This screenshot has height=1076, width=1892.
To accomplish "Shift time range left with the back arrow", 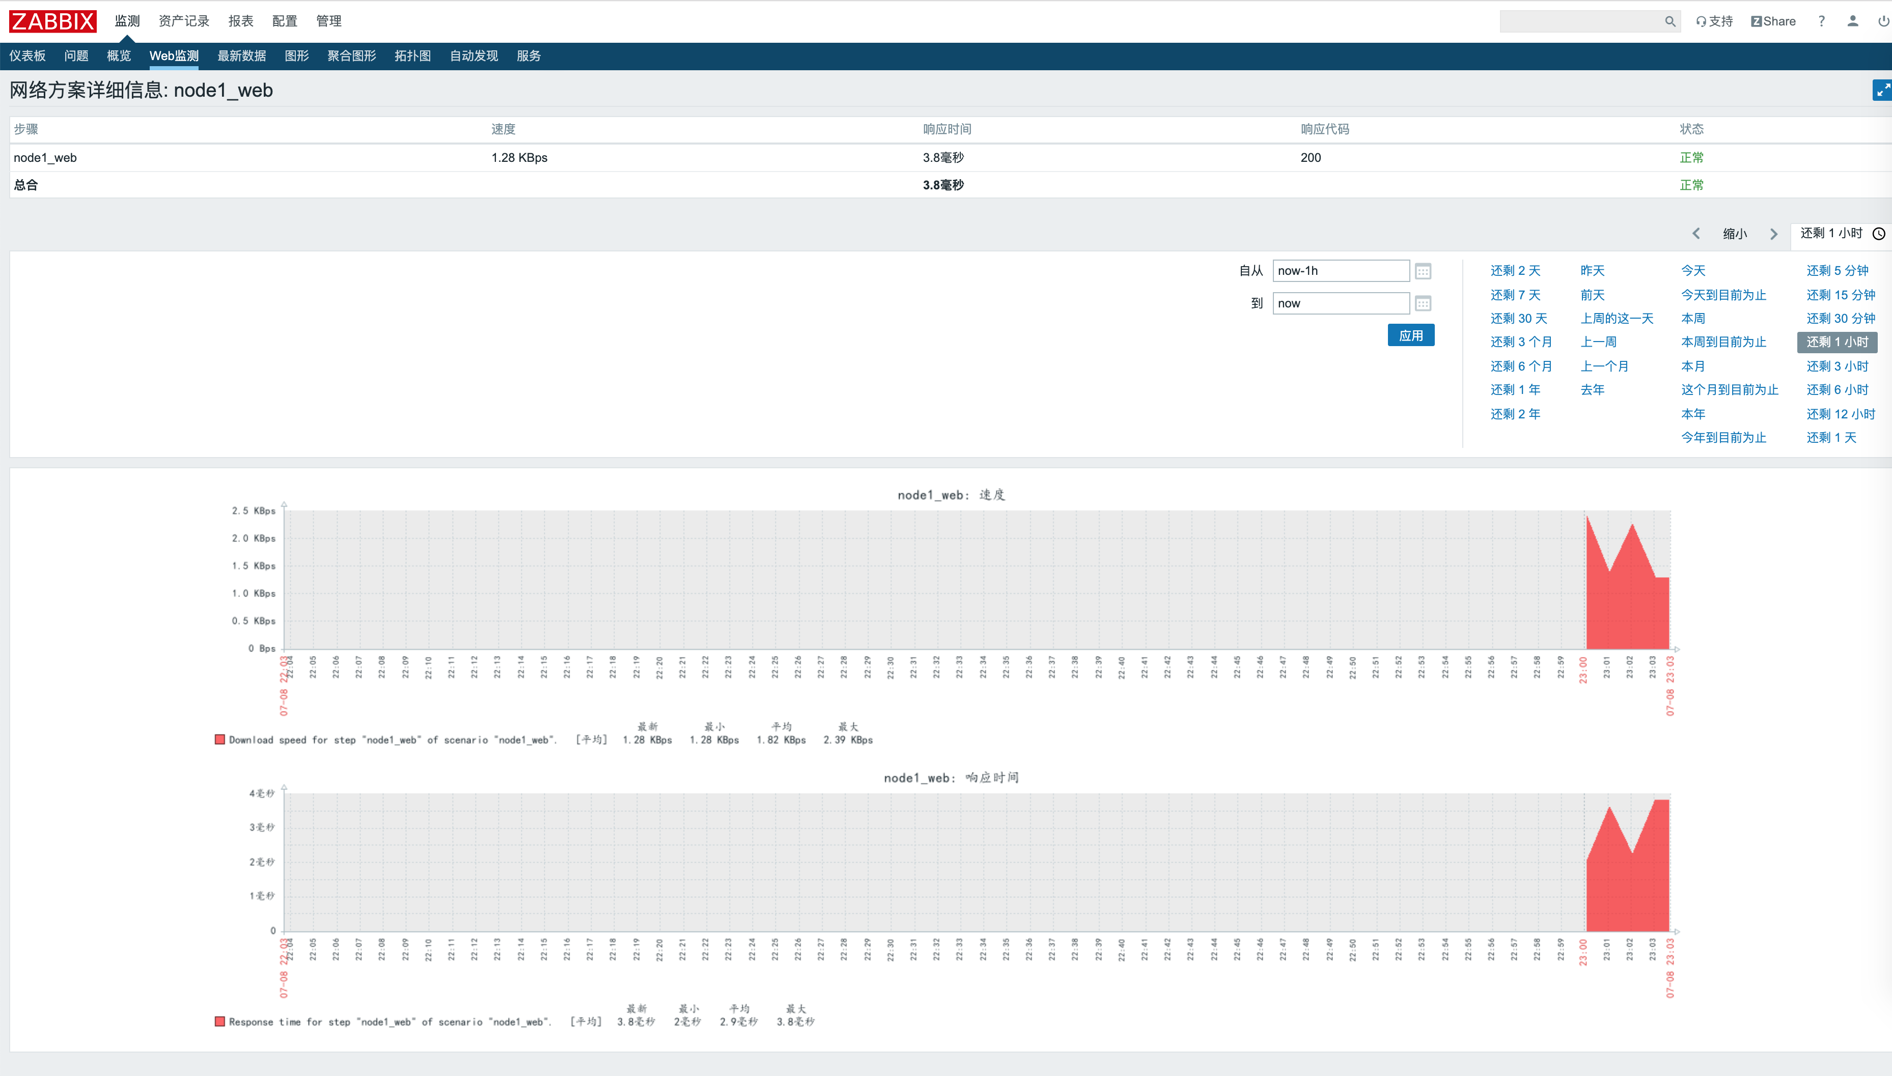I will pyautogui.click(x=1696, y=234).
